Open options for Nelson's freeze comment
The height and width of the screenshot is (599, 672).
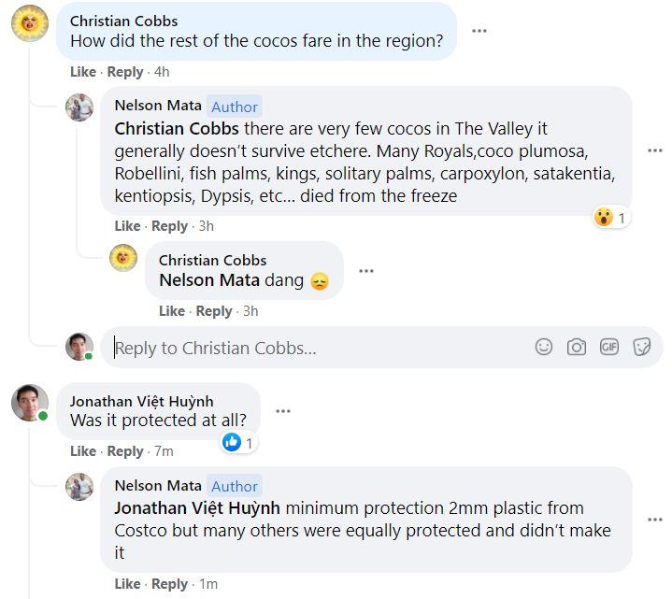point(655,151)
